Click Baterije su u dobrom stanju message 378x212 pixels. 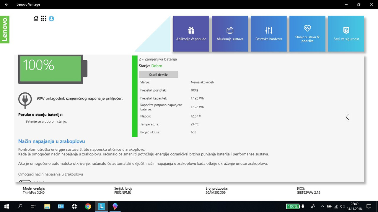click(46, 121)
